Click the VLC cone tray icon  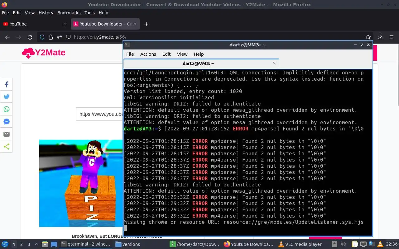pos(380,244)
